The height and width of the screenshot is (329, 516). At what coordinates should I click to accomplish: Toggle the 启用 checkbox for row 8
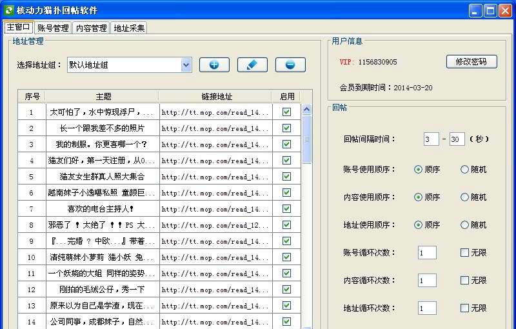pos(286,225)
